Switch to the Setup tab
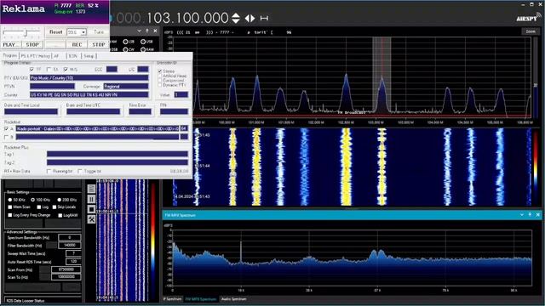Viewport: 545px width, 306px height. [89, 56]
